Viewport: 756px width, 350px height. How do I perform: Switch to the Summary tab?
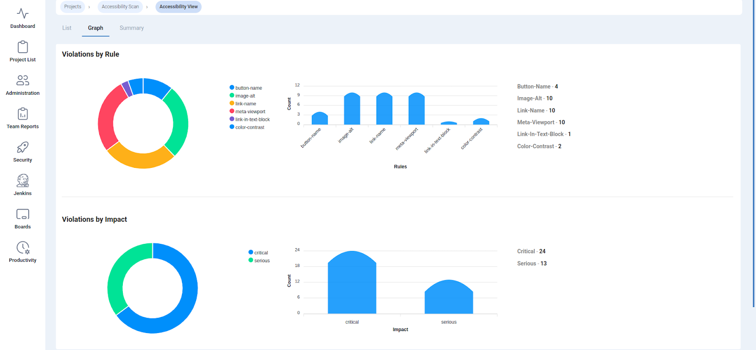131,28
